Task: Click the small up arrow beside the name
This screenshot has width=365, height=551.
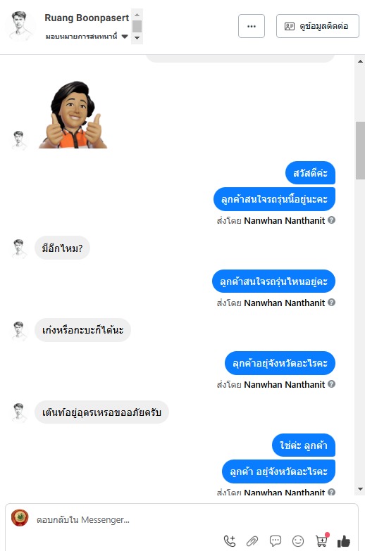Action: click(137, 14)
